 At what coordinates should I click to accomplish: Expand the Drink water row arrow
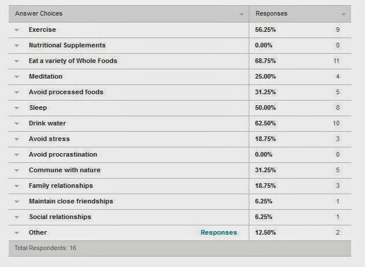tap(17, 124)
